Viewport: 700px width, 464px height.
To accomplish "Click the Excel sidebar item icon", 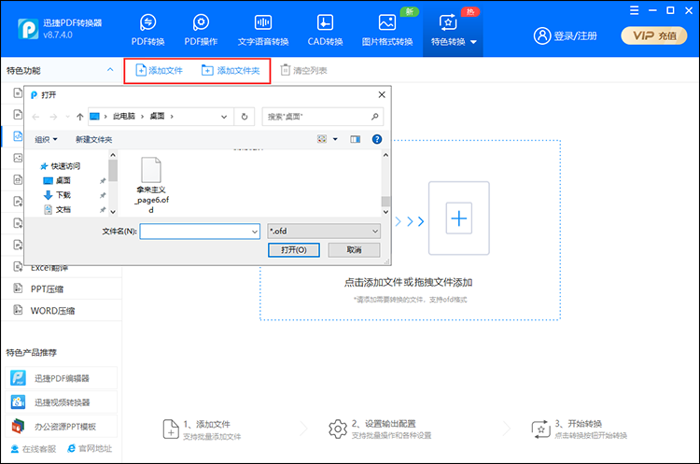I will 18,267.
